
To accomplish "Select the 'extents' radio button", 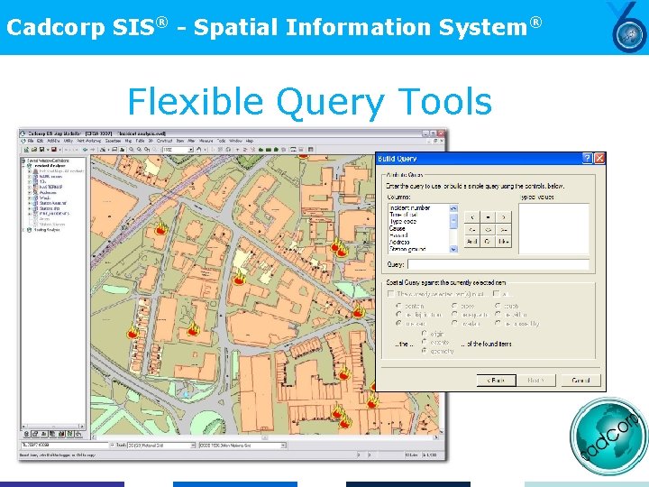I will [425, 342].
